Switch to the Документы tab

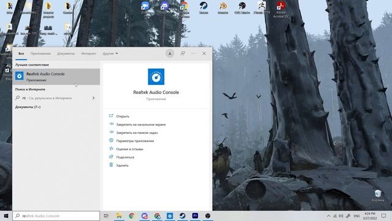[66, 53]
